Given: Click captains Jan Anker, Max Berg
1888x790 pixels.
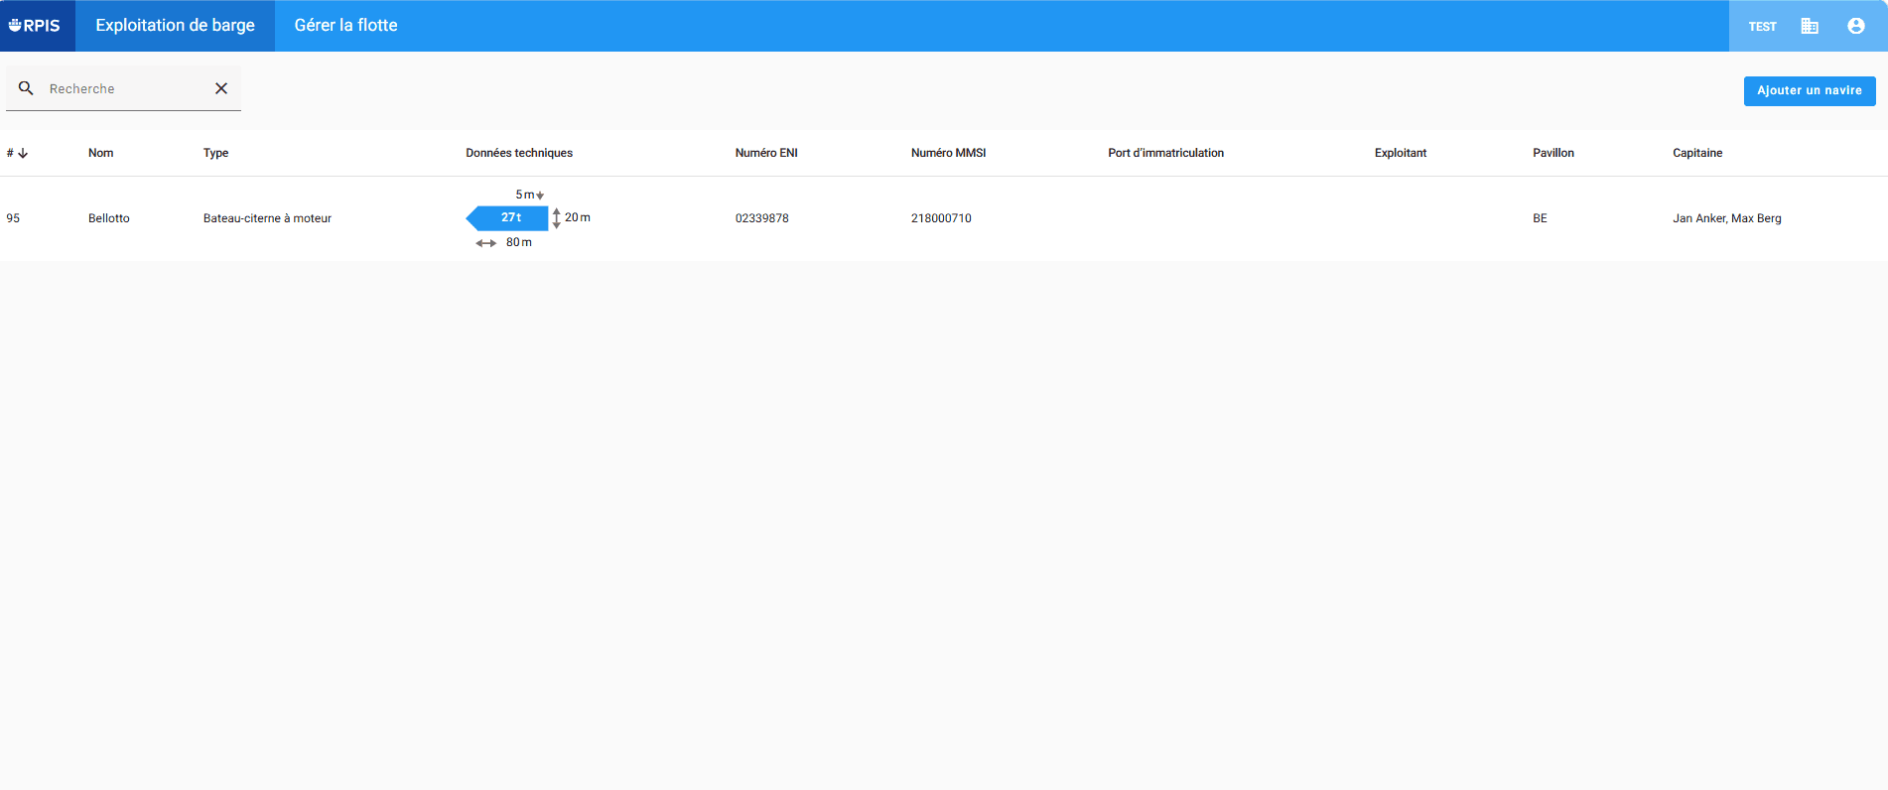Looking at the screenshot, I should point(1727,218).
